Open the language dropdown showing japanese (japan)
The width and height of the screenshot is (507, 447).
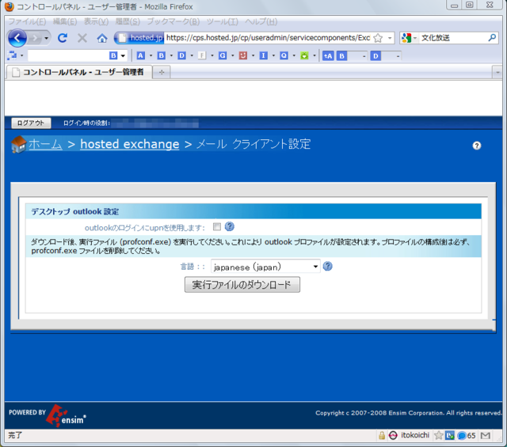pos(265,267)
